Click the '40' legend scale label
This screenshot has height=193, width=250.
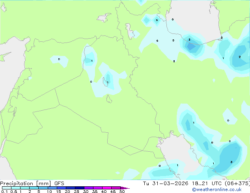(x=104, y=191)
